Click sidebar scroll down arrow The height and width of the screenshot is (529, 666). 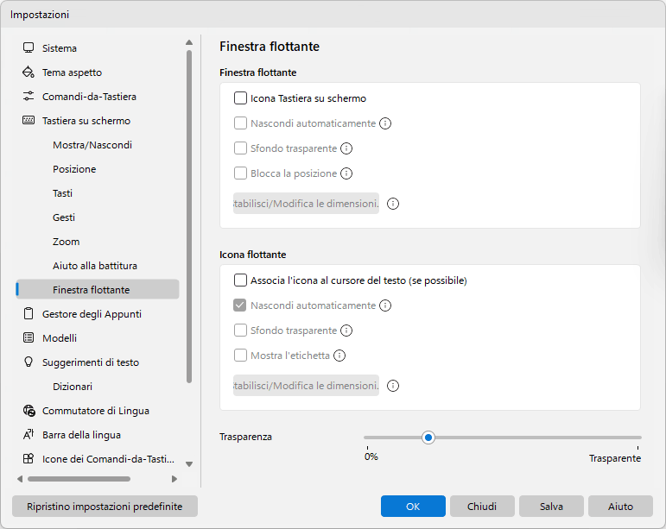189,464
